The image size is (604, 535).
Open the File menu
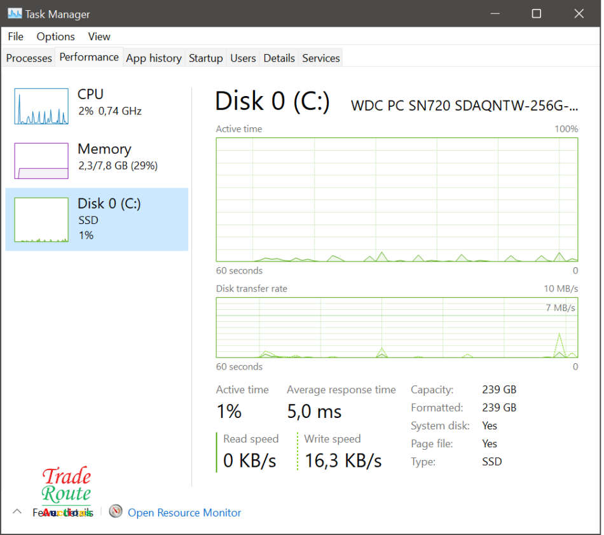(x=15, y=36)
